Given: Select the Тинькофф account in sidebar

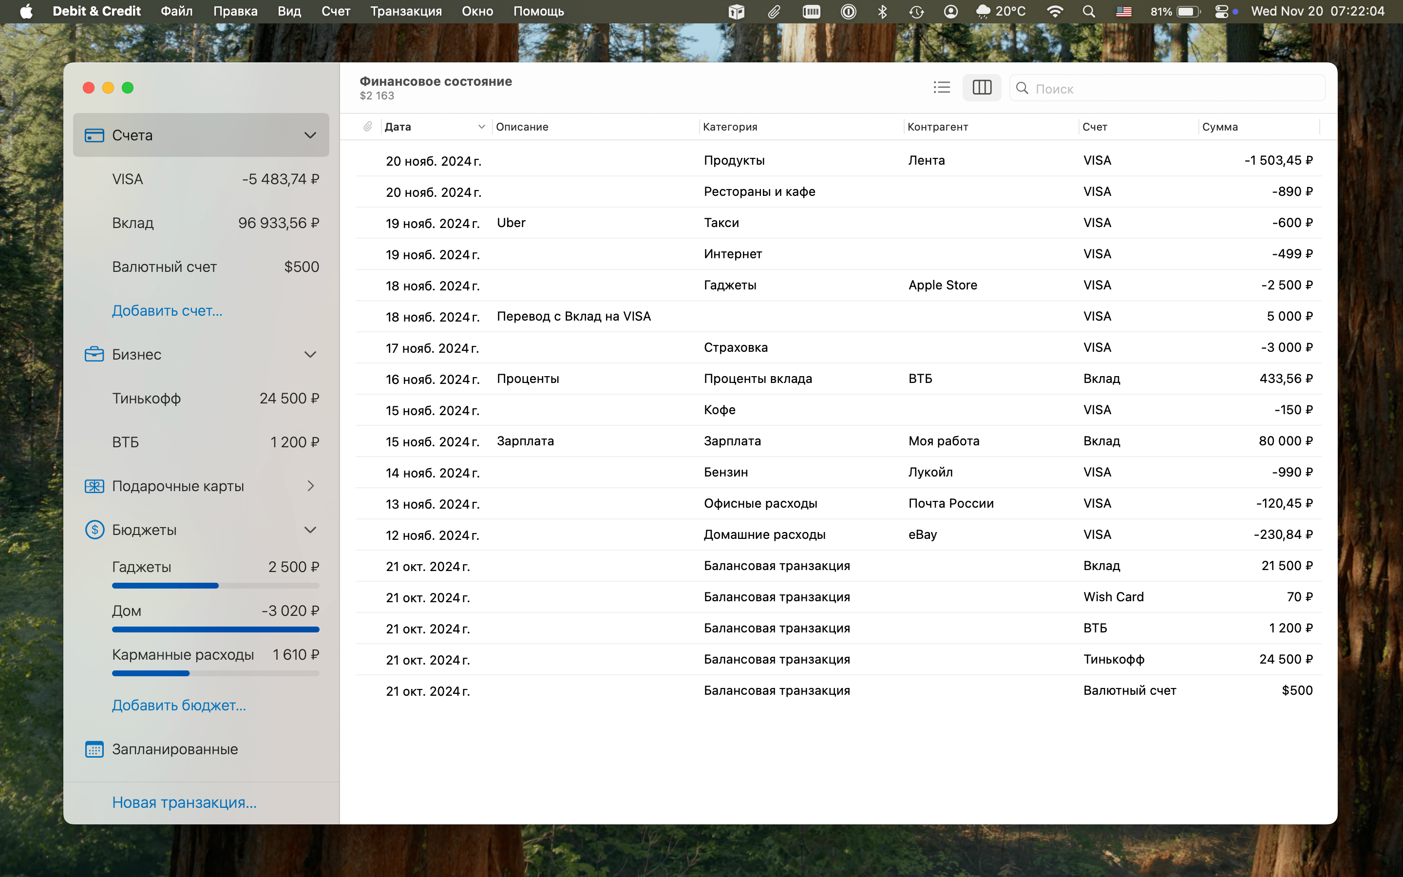Looking at the screenshot, I should [x=201, y=399].
